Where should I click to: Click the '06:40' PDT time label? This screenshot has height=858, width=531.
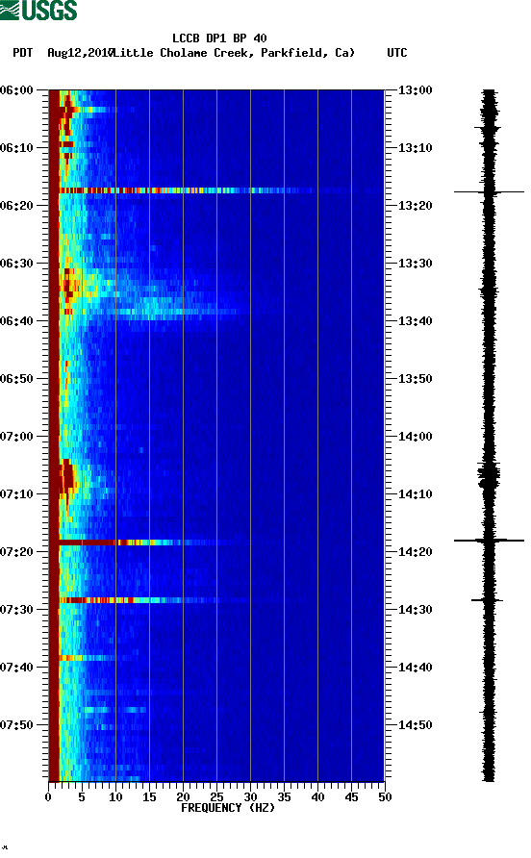point(17,321)
